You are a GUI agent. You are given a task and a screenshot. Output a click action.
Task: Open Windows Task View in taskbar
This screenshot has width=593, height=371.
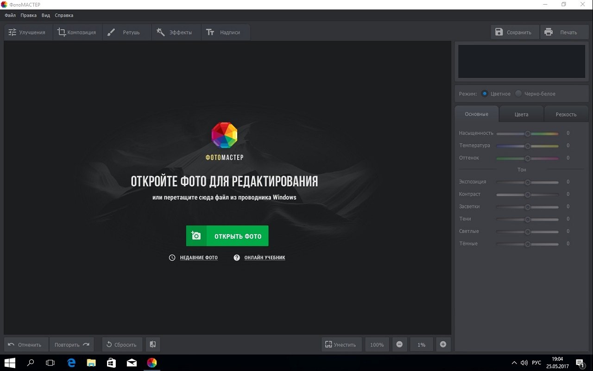(x=50, y=363)
